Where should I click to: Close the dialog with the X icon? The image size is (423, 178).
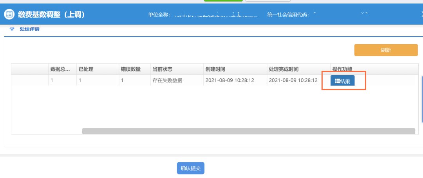(422, 14)
